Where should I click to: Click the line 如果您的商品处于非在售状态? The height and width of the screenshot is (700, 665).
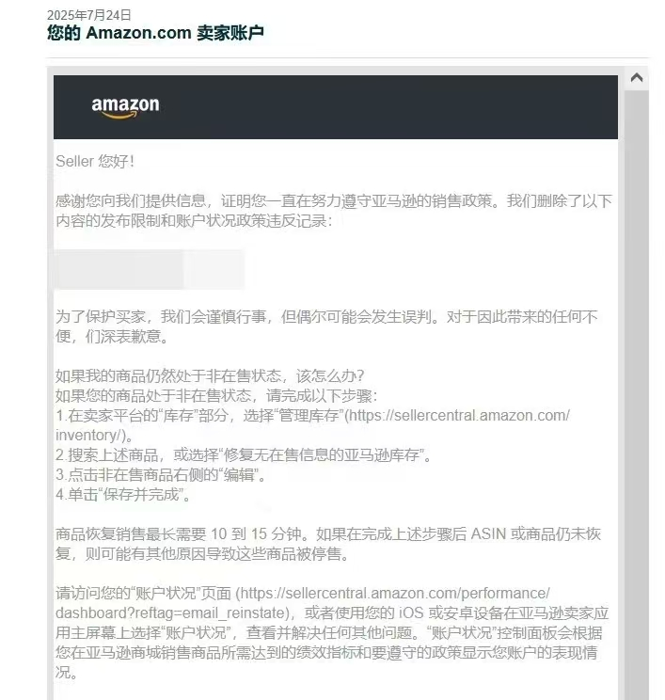click(216, 395)
